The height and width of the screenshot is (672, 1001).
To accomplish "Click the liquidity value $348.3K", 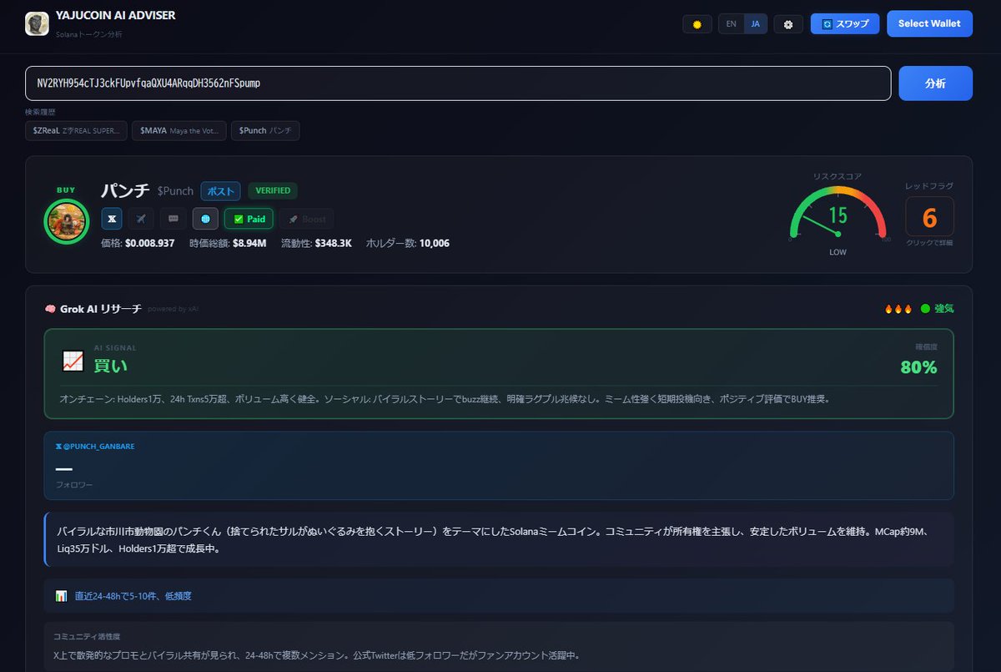I will [334, 243].
